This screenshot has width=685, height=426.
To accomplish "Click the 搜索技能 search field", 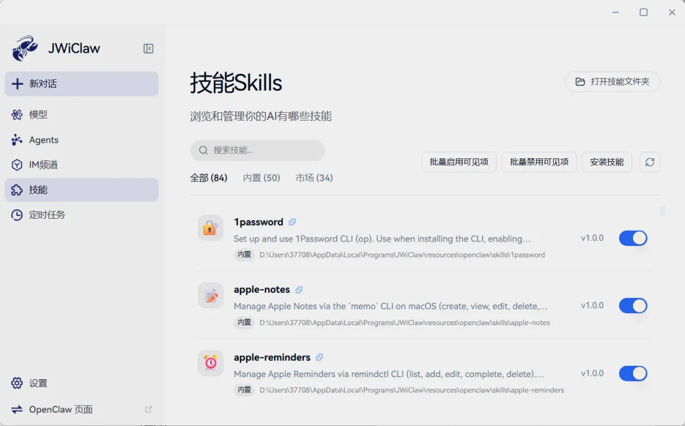I will [258, 150].
